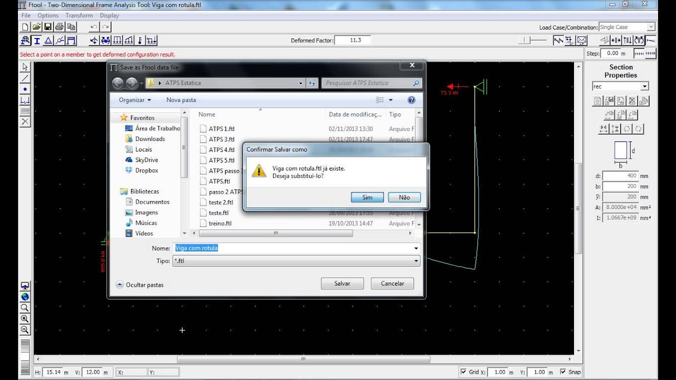
Task: Click the Undo arrow icon
Action: pos(94,27)
